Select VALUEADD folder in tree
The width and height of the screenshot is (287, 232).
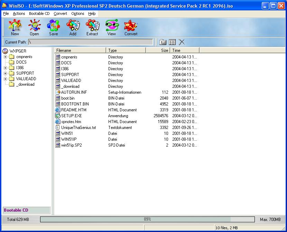pyautogui.click(x=26, y=79)
